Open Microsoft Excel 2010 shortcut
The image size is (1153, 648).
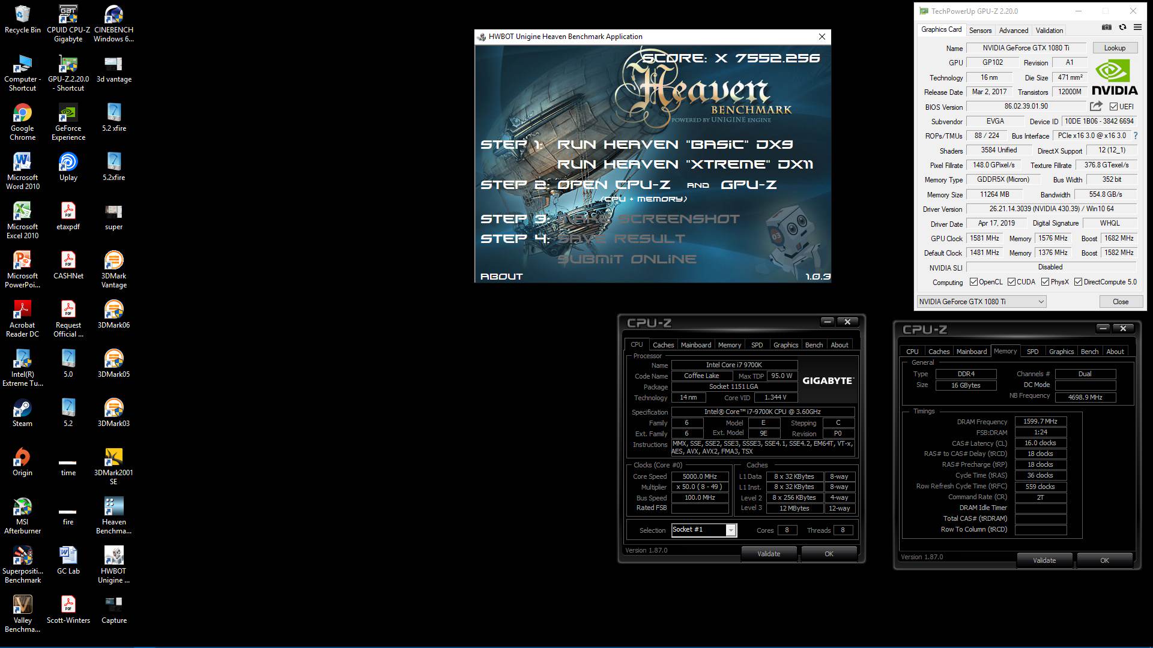pyautogui.click(x=22, y=221)
